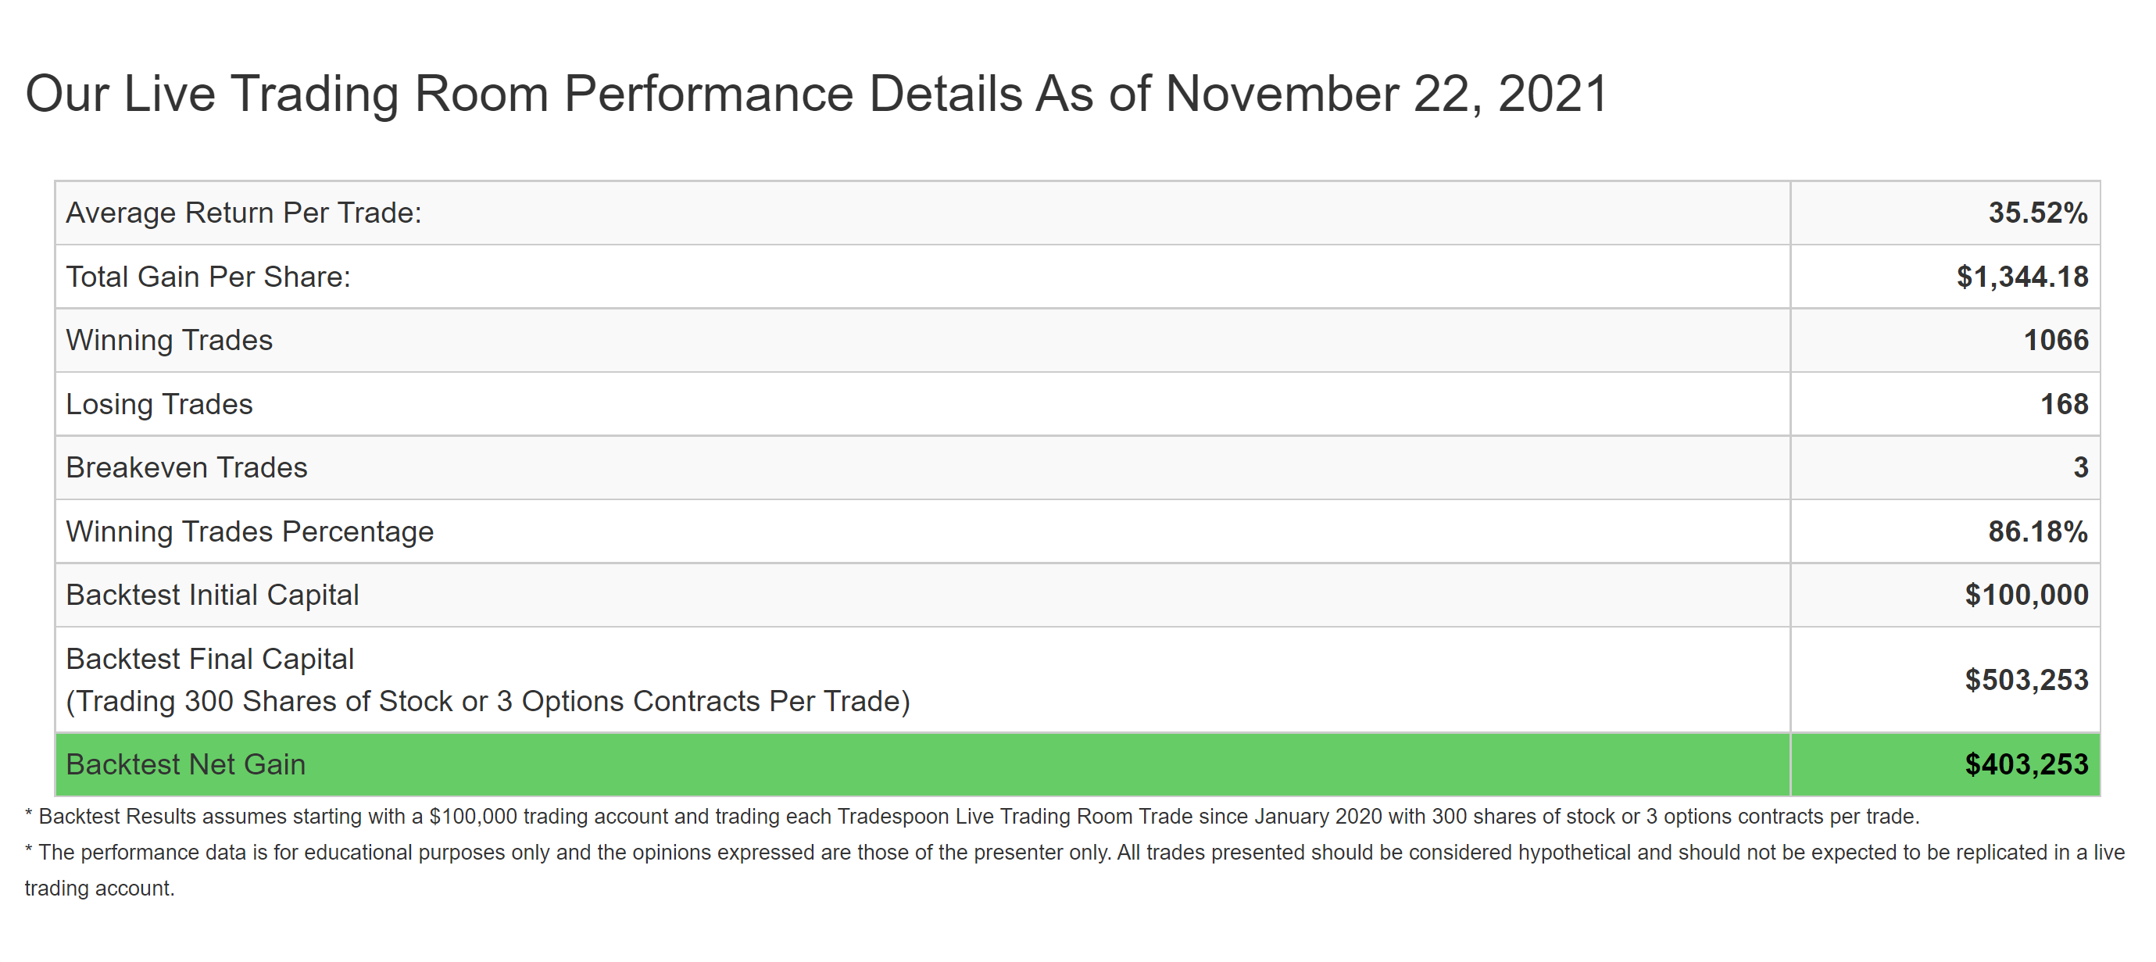The height and width of the screenshot is (962, 2156).
Task: Click the Backtest Results assumption footnote
Action: pos(971,817)
